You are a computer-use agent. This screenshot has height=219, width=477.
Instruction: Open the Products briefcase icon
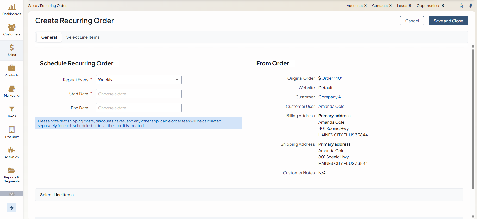[11, 68]
